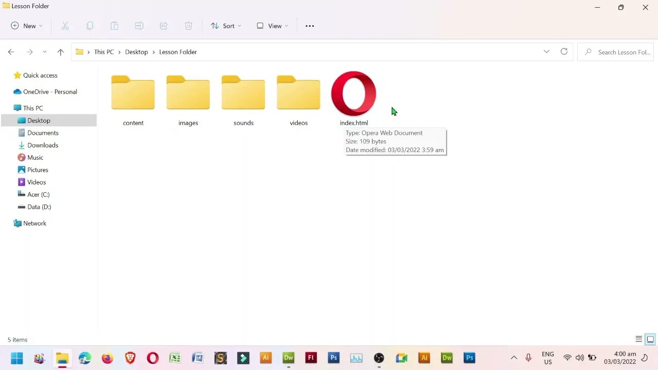
Task: Show hidden system tray icons
Action: click(x=514, y=358)
